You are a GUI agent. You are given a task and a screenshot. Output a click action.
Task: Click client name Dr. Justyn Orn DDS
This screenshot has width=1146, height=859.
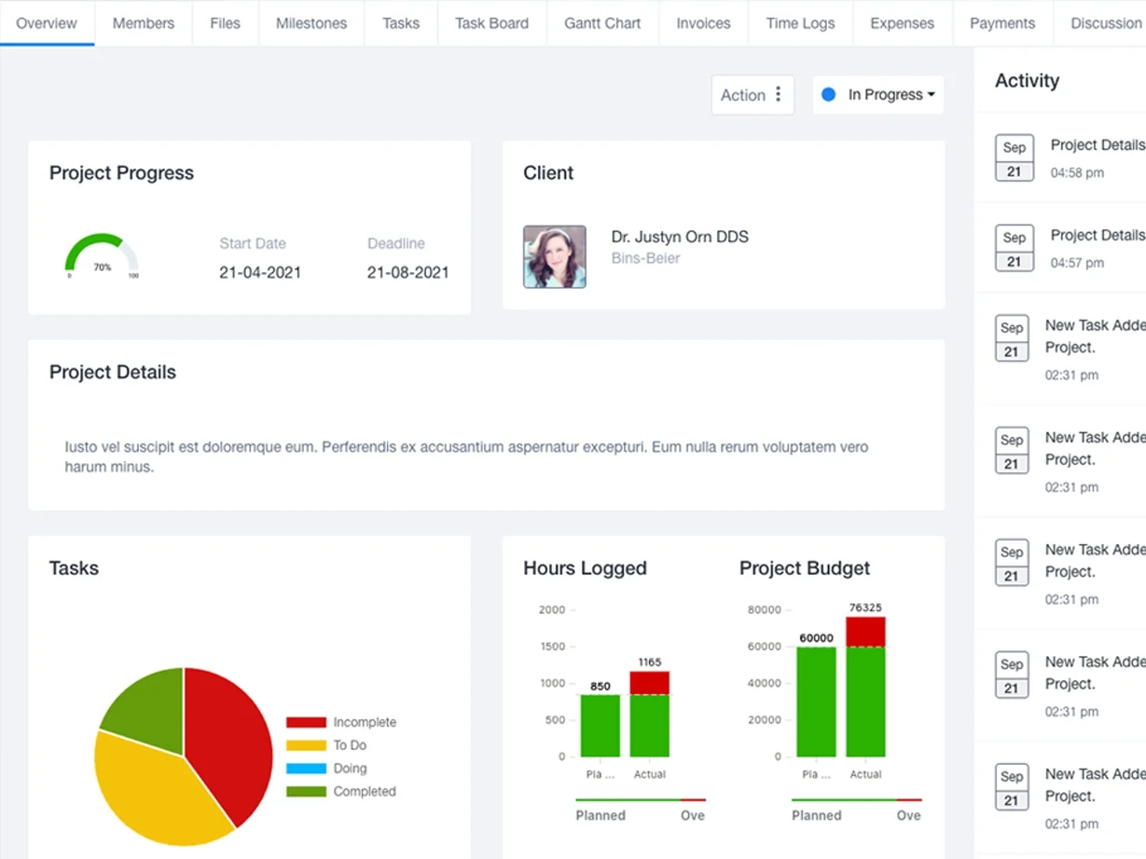[680, 237]
